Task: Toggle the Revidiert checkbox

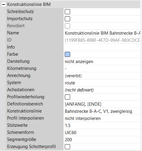Action: (67, 26)
